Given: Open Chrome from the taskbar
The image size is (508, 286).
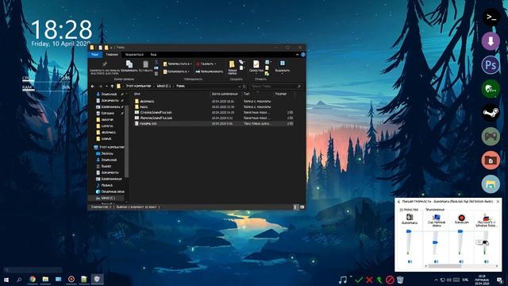Looking at the screenshot, I should coord(33,279).
